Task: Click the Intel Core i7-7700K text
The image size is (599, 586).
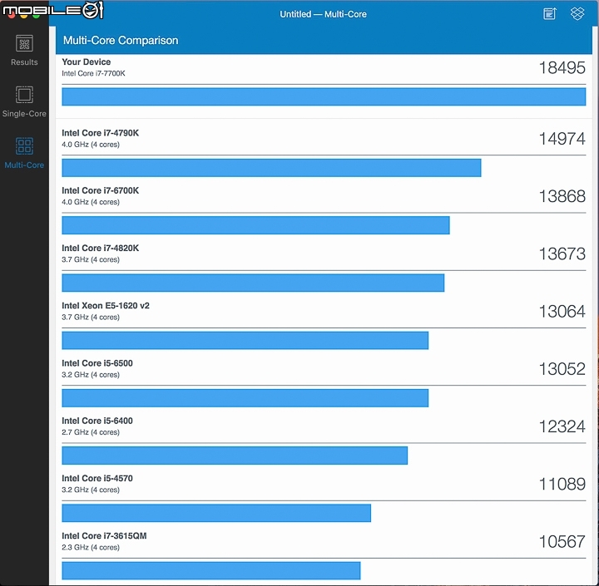Action: click(93, 73)
